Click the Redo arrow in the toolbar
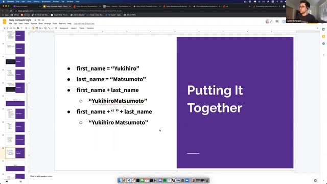This screenshot has height=184, width=327. (x=14, y=28)
